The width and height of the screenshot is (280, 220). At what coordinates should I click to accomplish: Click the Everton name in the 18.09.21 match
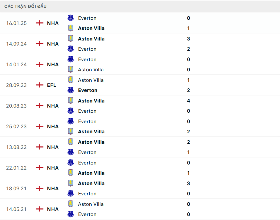[87, 193]
